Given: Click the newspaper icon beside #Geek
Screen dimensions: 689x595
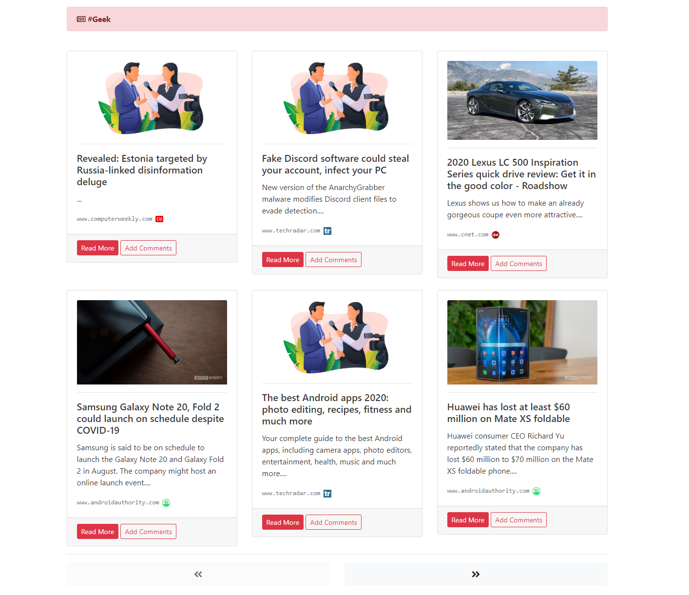Looking at the screenshot, I should [x=81, y=19].
